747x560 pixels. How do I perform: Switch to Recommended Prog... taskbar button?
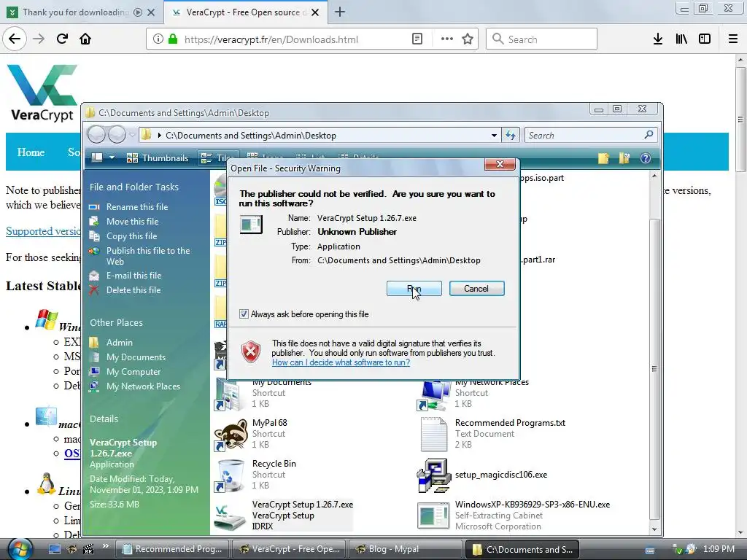point(172,549)
